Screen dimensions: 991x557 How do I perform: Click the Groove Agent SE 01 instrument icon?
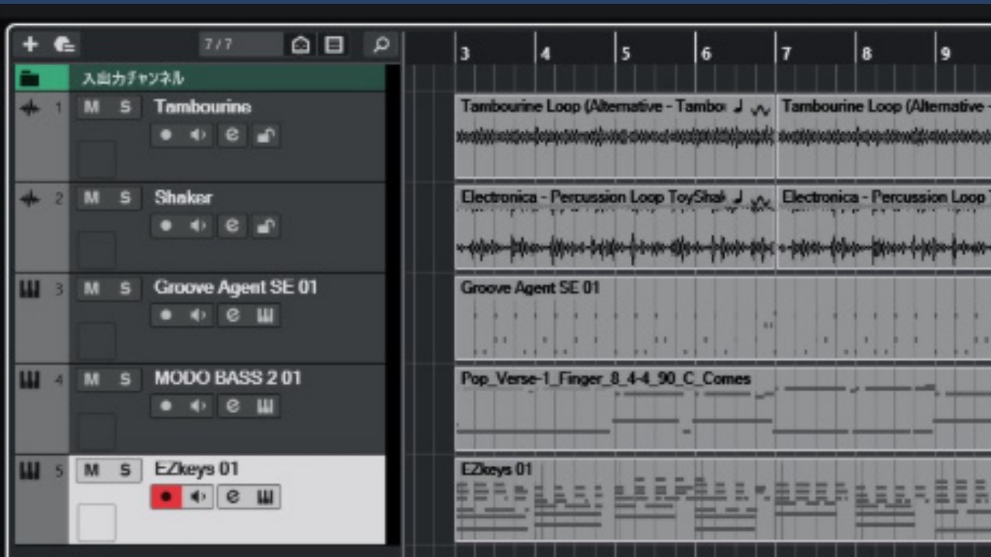pos(265,316)
